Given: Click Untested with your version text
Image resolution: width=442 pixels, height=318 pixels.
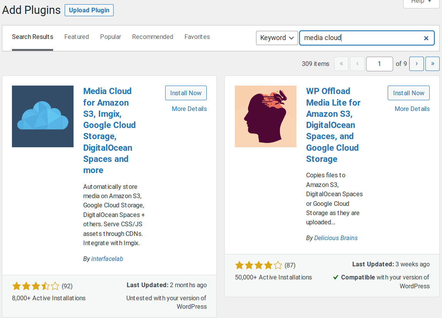Looking at the screenshot, I should (166, 302).
